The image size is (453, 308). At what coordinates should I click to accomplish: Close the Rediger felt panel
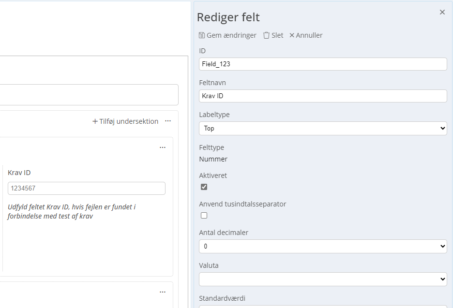pyautogui.click(x=442, y=12)
